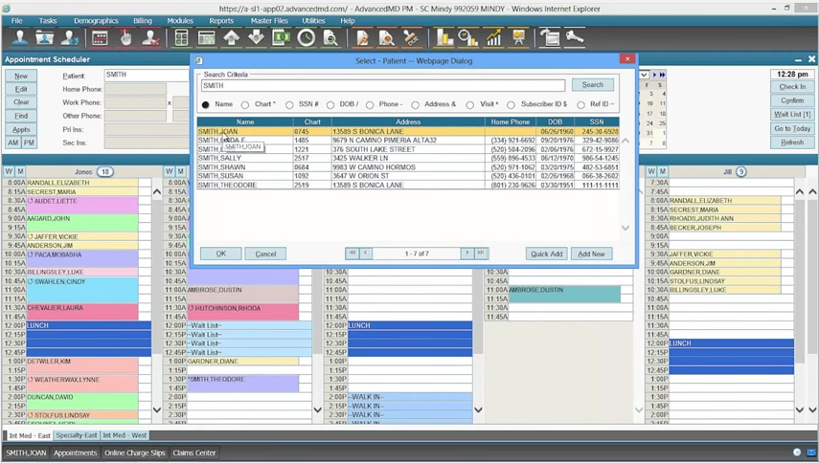Select the Chart search radio button
Screen dimensions: 819x463
click(x=245, y=105)
